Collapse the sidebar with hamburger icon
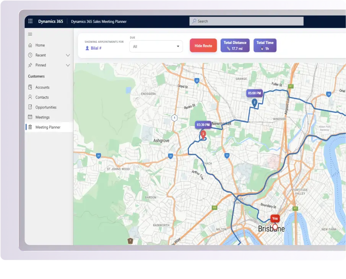 (x=30, y=34)
